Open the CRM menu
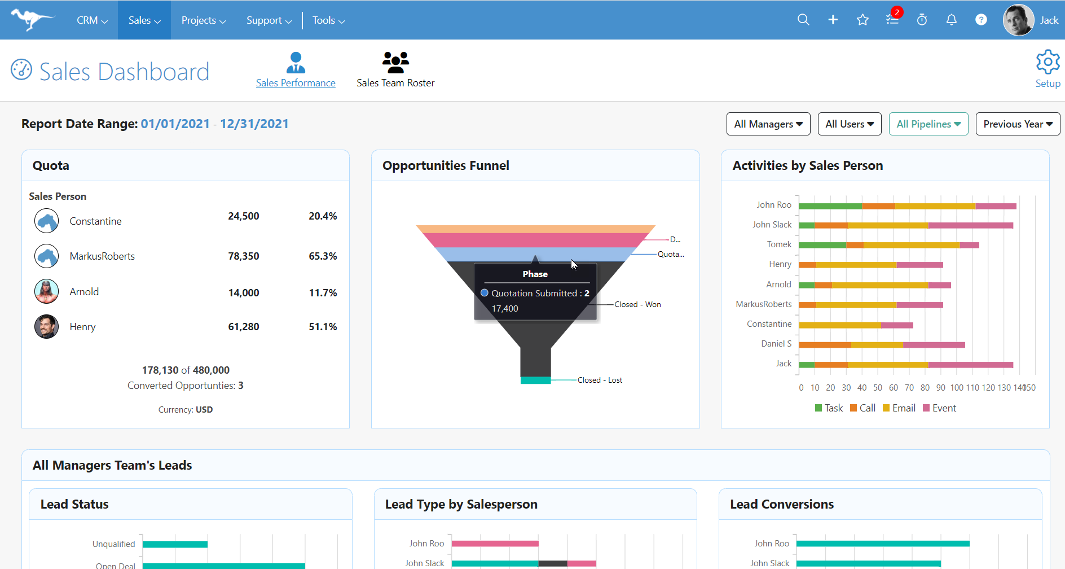1065x569 pixels. 92,20
